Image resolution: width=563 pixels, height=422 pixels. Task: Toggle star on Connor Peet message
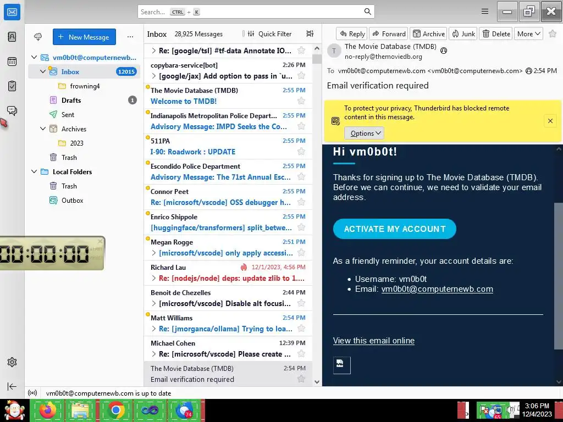click(x=301, y=202)
